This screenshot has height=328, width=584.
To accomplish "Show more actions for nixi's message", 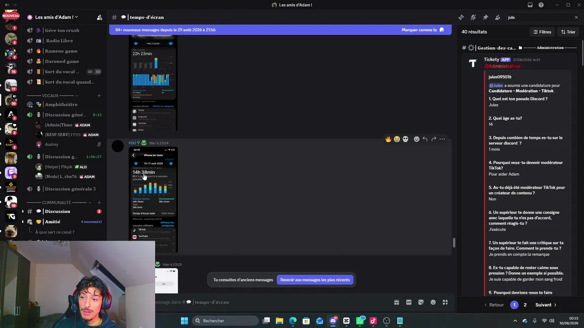I will [x=442, y=139].
